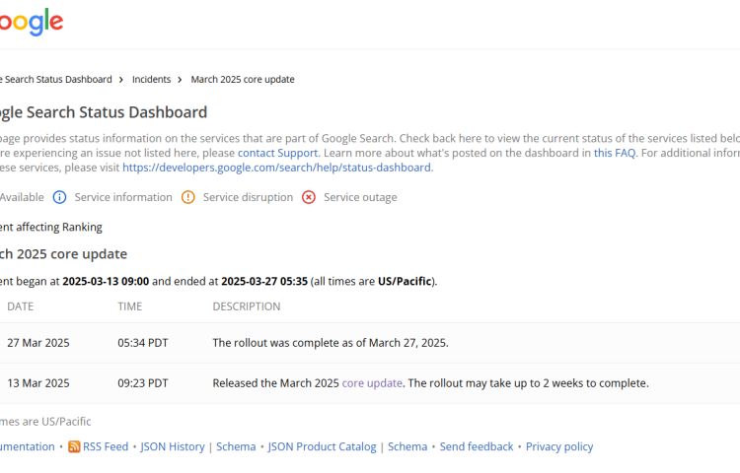Click the blue Service information icon
The height and width of the screenshot is (473, 740).
[x=59, y=197]
